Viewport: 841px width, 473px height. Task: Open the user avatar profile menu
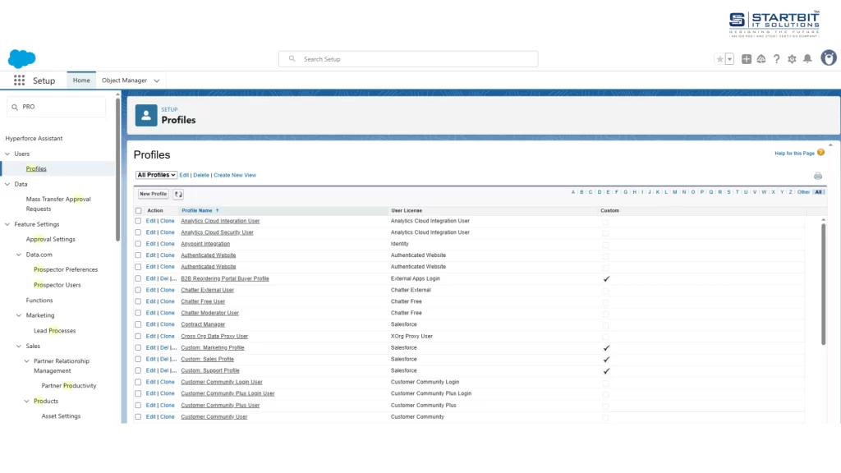[x=829, y=58]
